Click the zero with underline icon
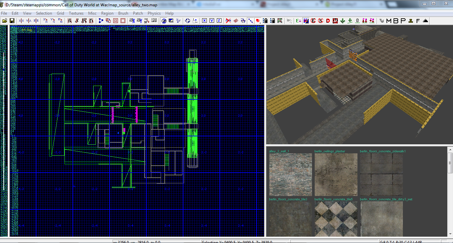The height and width of the screenshot is (243, 453). coord(357,21)
